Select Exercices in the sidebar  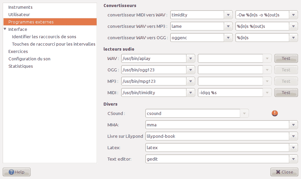point(18,51)
